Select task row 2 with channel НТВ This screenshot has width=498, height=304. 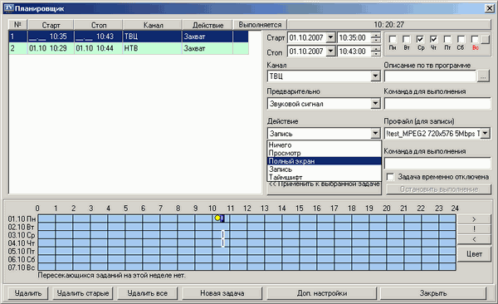point(129,48)
